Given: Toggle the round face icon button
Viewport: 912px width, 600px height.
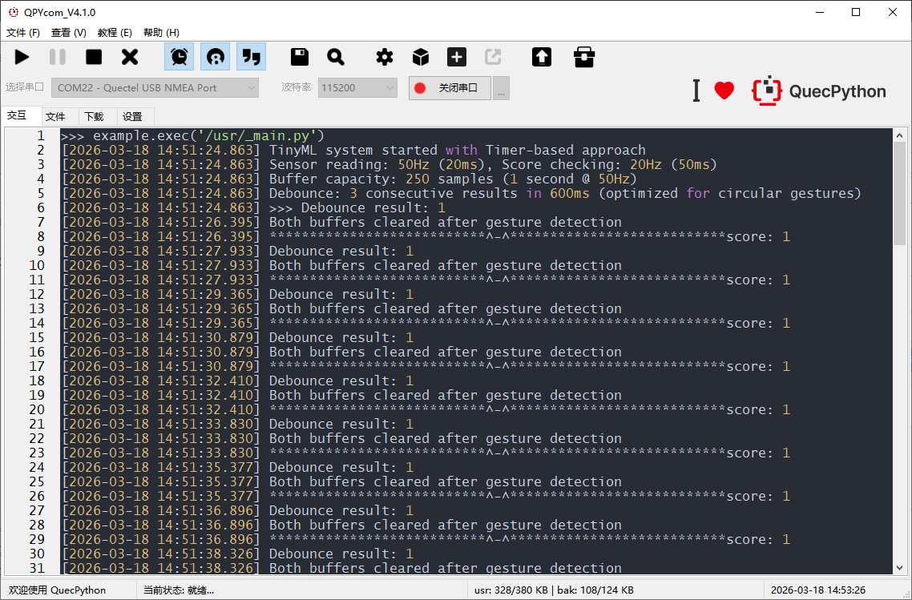Looking at the screenshot, I should pos(215,57).
